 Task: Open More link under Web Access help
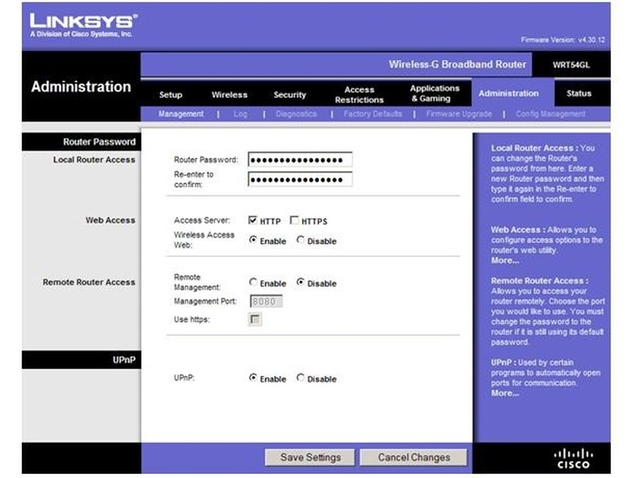pyautogui.click(x=505, y=261)
